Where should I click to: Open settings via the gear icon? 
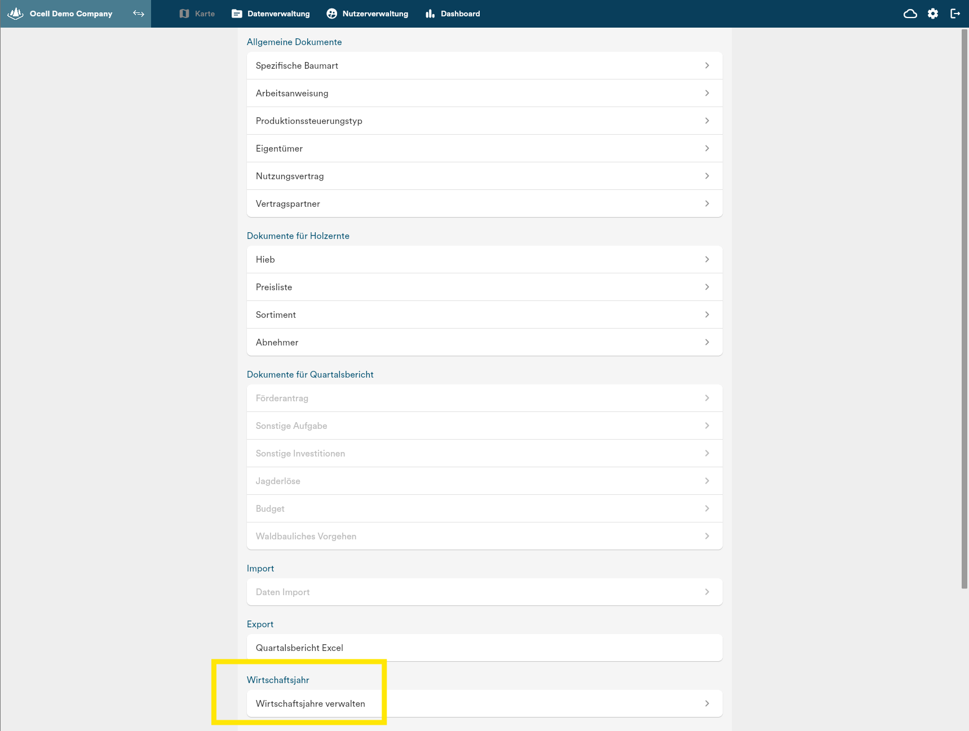point(933,14)
